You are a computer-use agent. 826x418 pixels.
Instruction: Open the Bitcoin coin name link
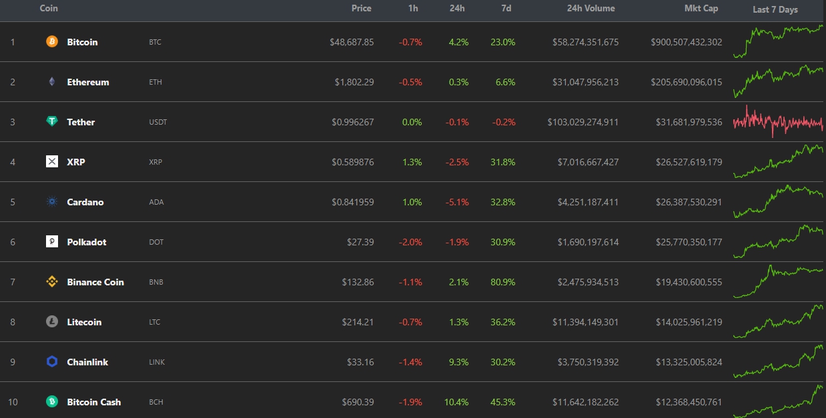(x=82, y=42)
